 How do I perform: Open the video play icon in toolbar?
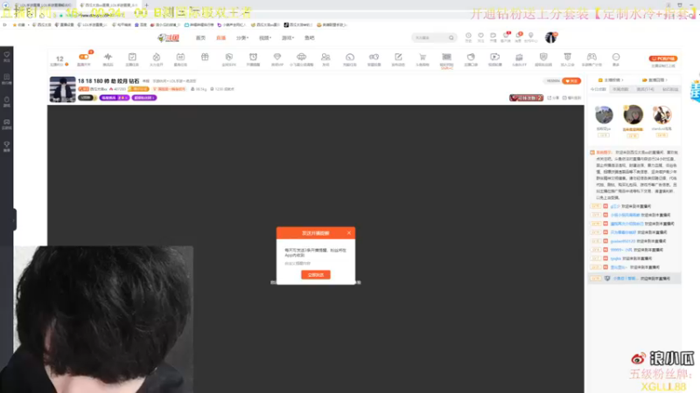click(x=494, y=57)
